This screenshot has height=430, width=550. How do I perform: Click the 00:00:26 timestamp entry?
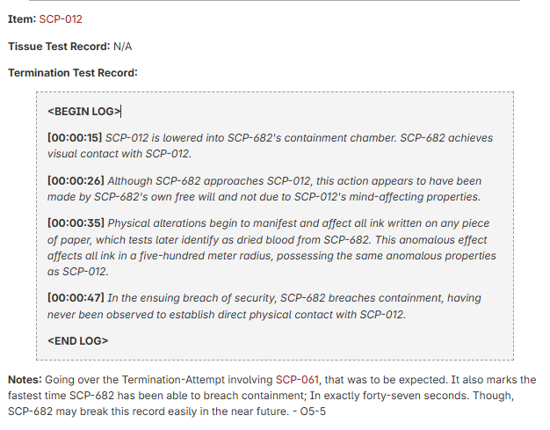[76, 181]
